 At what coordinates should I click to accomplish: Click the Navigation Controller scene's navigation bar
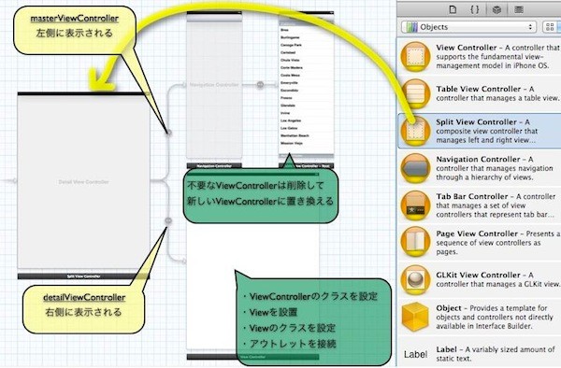pyautogui.click(x=214, y=19)
